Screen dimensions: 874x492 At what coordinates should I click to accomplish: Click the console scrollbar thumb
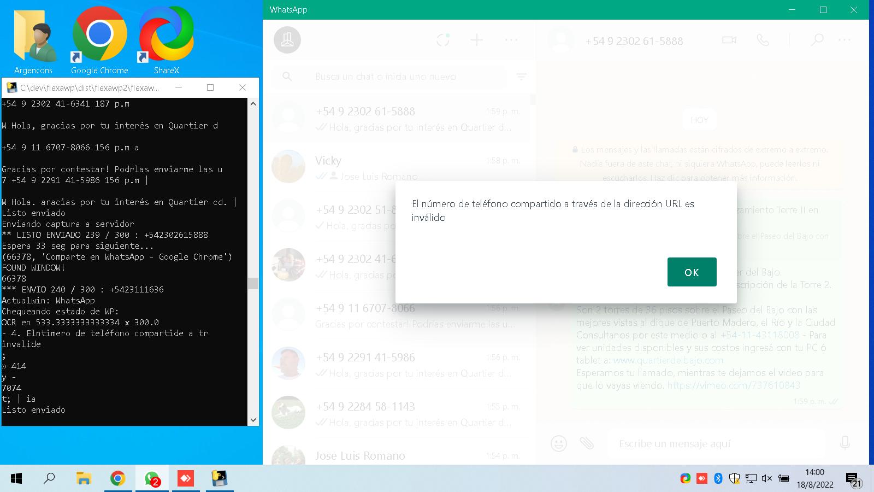[x=253, y=283]
